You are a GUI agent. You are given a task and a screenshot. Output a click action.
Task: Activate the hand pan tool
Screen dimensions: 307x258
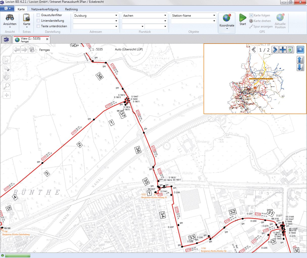(7, 69)
